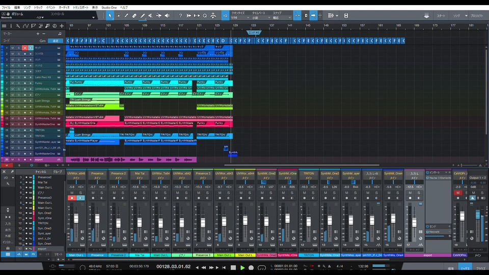The image size is (489, 275).
Task: Click the download arrow update icon
Action: [426, 16]
